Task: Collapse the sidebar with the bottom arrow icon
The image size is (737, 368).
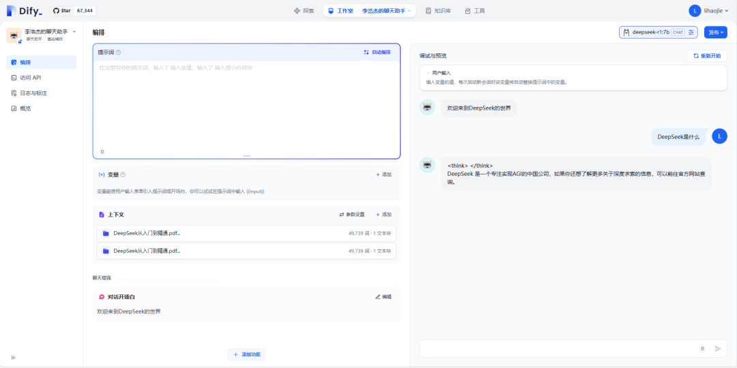Action: coord(14,358)
